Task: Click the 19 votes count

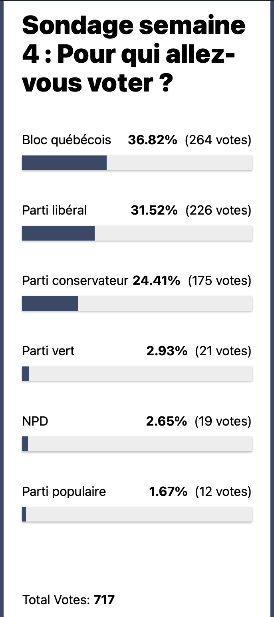Action: pos(223,421)
